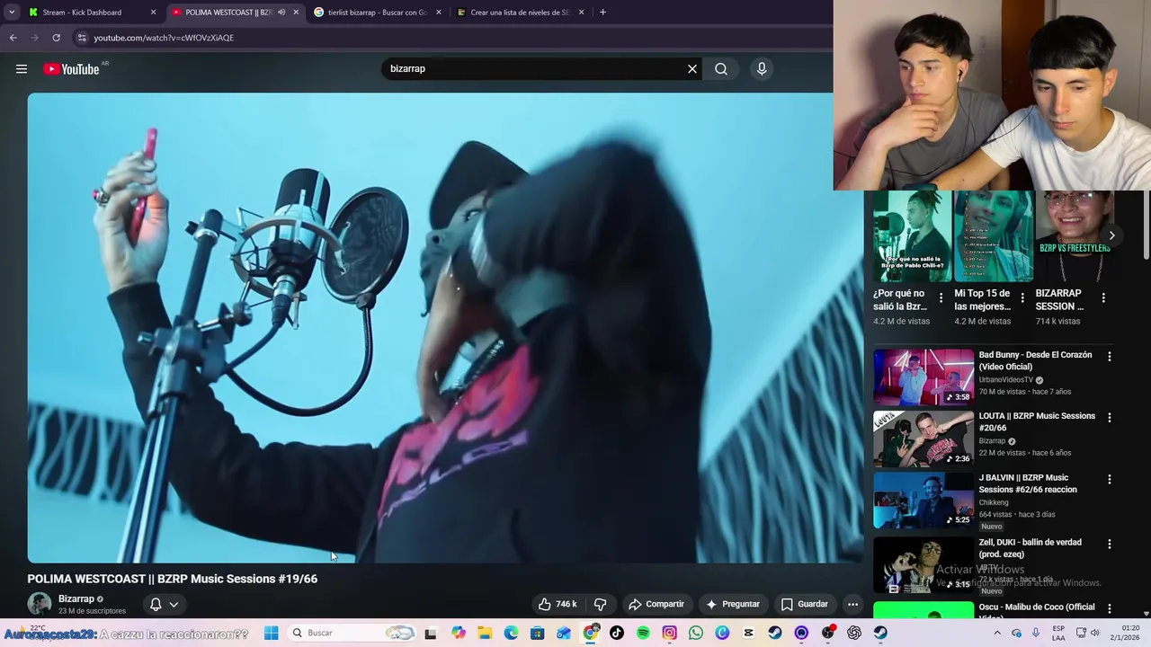Open CapCut from the taskbar
Screen dimensions: 1151x647
coord(748,633)
